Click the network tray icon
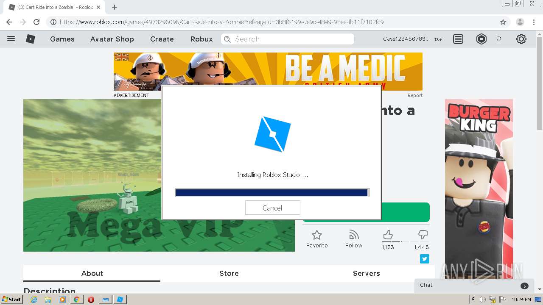Image resolution: width=543 pixels, height=305 pixels. click(x=493, y=299)
